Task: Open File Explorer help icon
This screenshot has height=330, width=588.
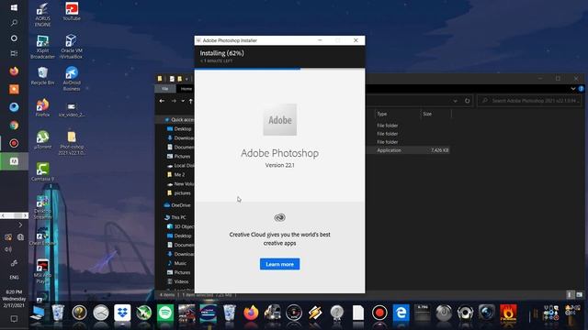Action: tap(581, 89)
